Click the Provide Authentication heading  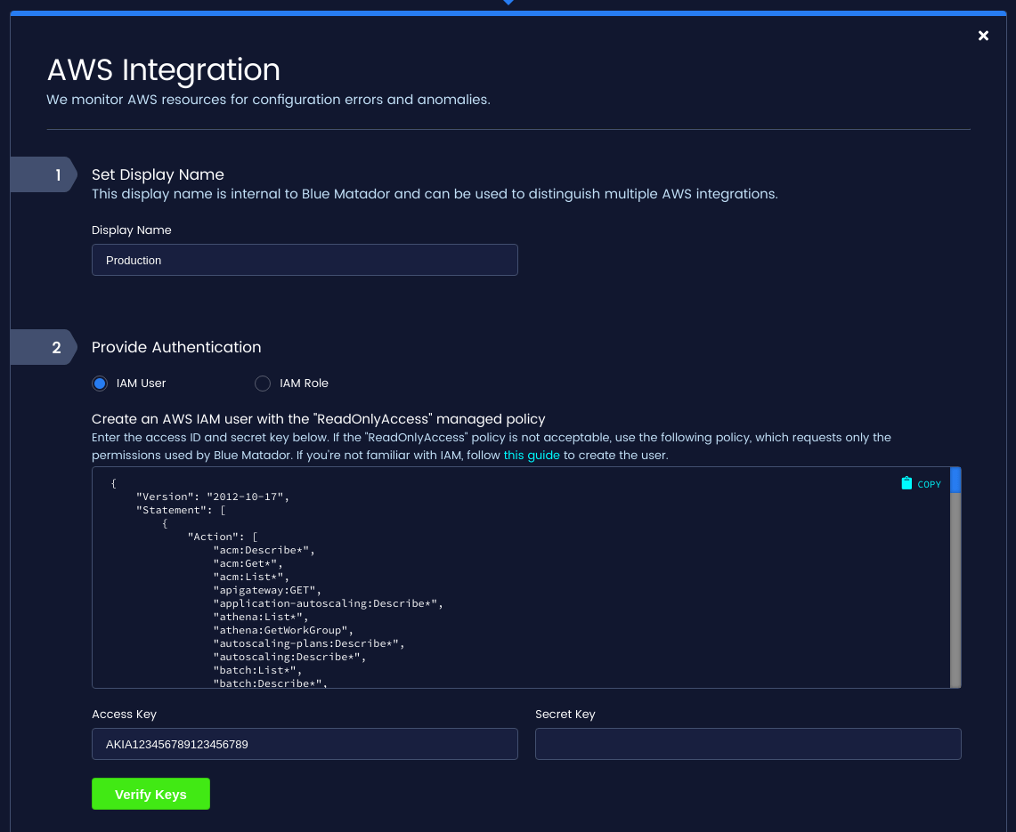coord(176,347)
